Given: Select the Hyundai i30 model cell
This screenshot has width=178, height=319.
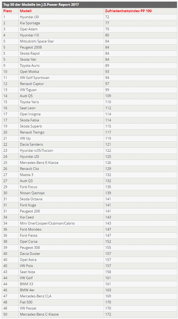Looking at the screenshot, I should pyautogui.click(x=29, y=17).
